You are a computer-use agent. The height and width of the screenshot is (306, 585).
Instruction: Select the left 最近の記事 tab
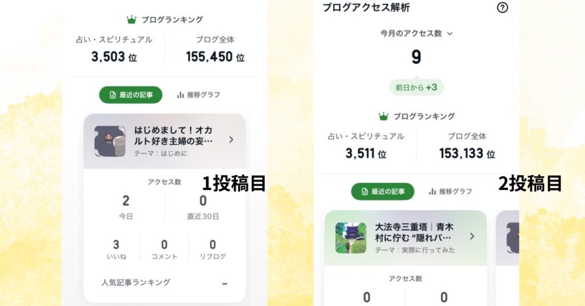coord(131,95)
